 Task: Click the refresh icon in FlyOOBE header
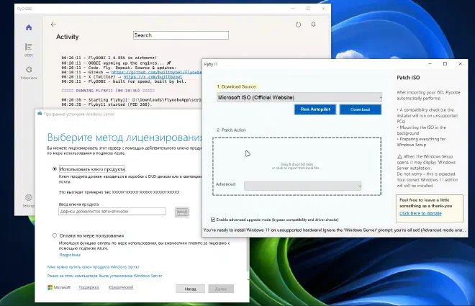[x=298, y=24]
